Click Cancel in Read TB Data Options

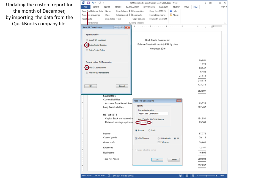click(x=122, y=86)
